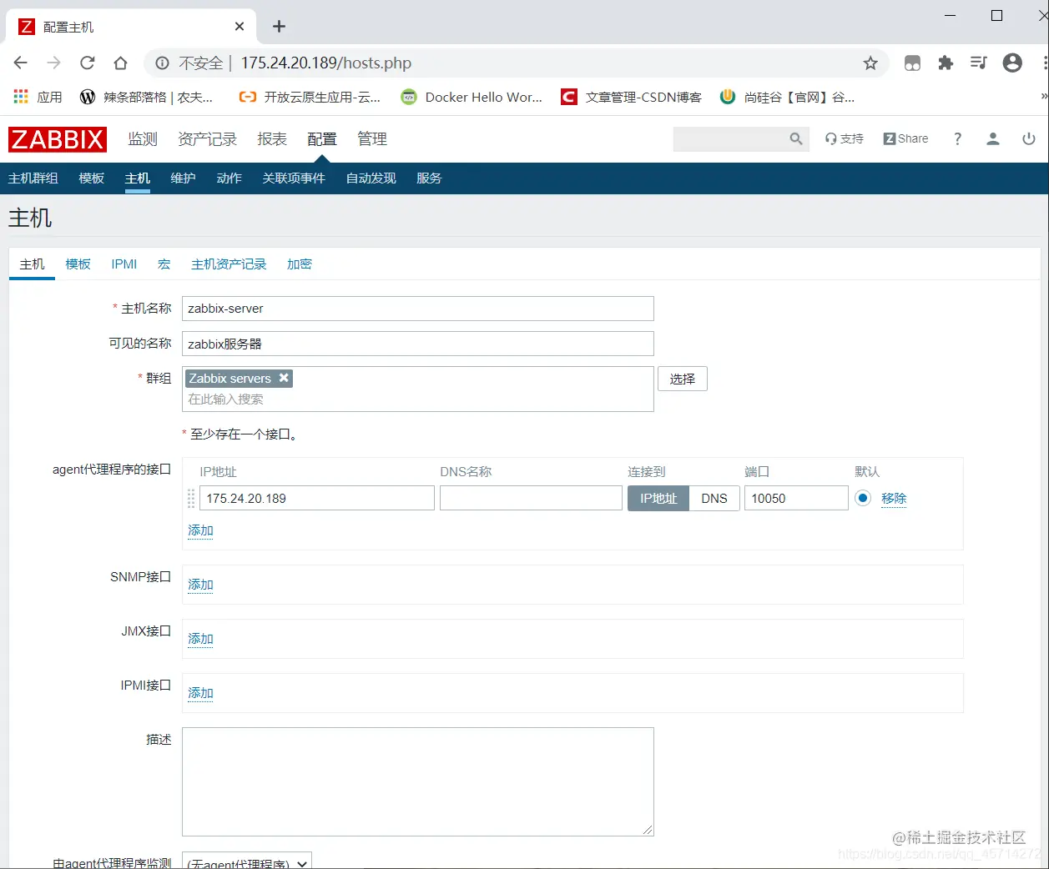Add another agent interface with 添加
The width and height of the screenshot is (1049, 869).
201,530
